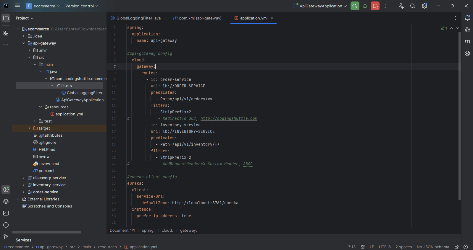Close the application.yml tab
Image resolution: width=473 pixels, height=250 pixels.
272,18
